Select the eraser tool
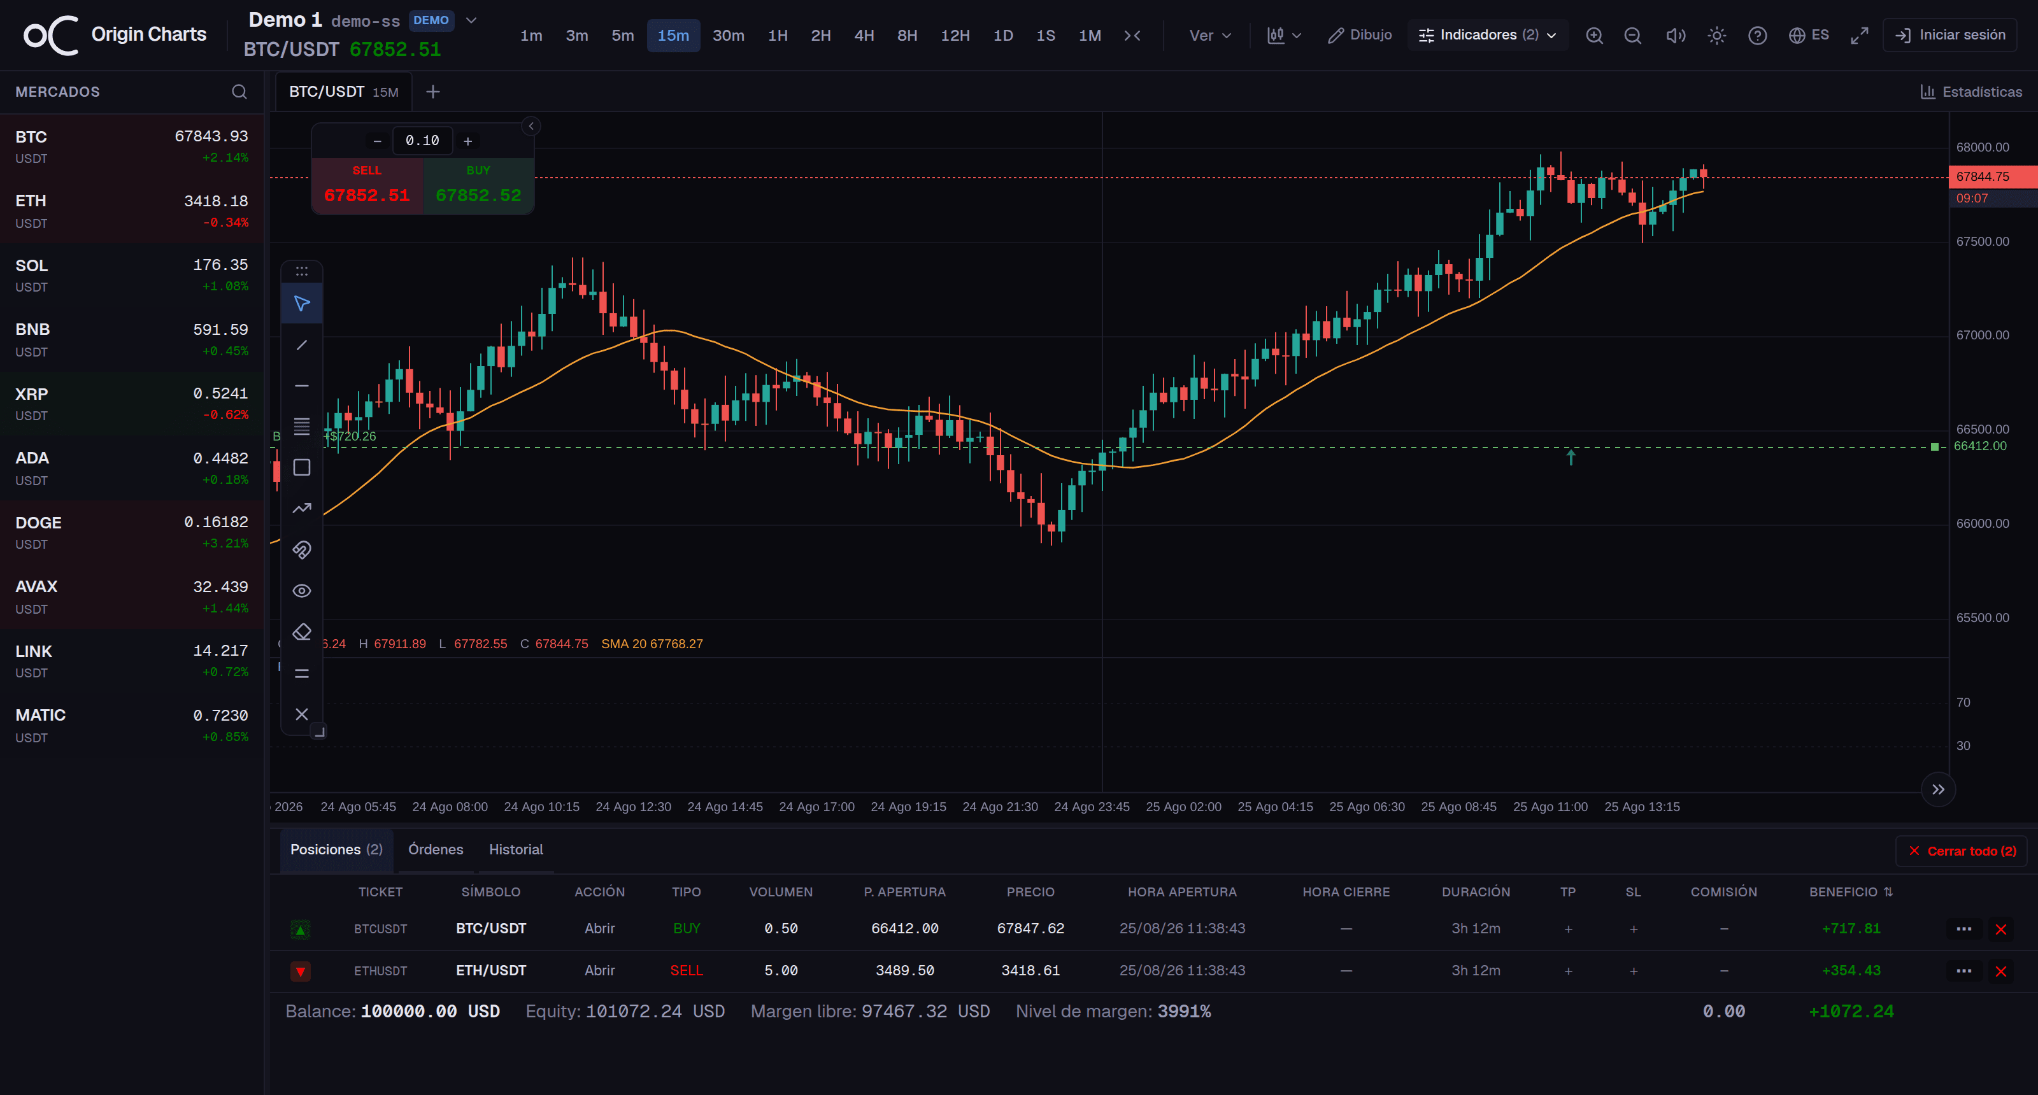This screenshot has height=1095, width=2038. [x=301, y=632]
